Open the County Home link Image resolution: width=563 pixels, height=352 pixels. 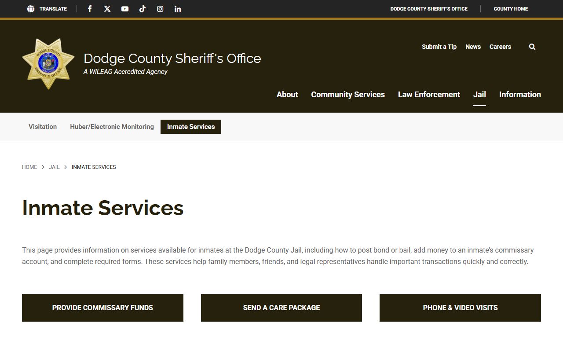511,9
